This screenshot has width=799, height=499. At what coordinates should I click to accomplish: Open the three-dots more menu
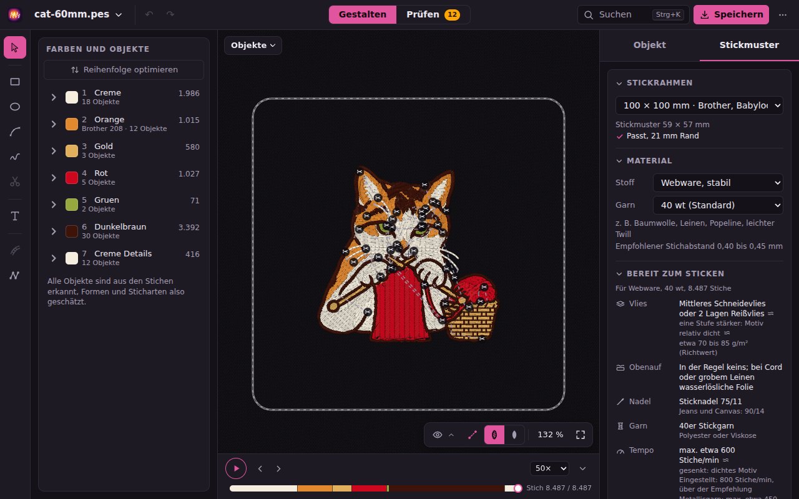click(783, 14)
